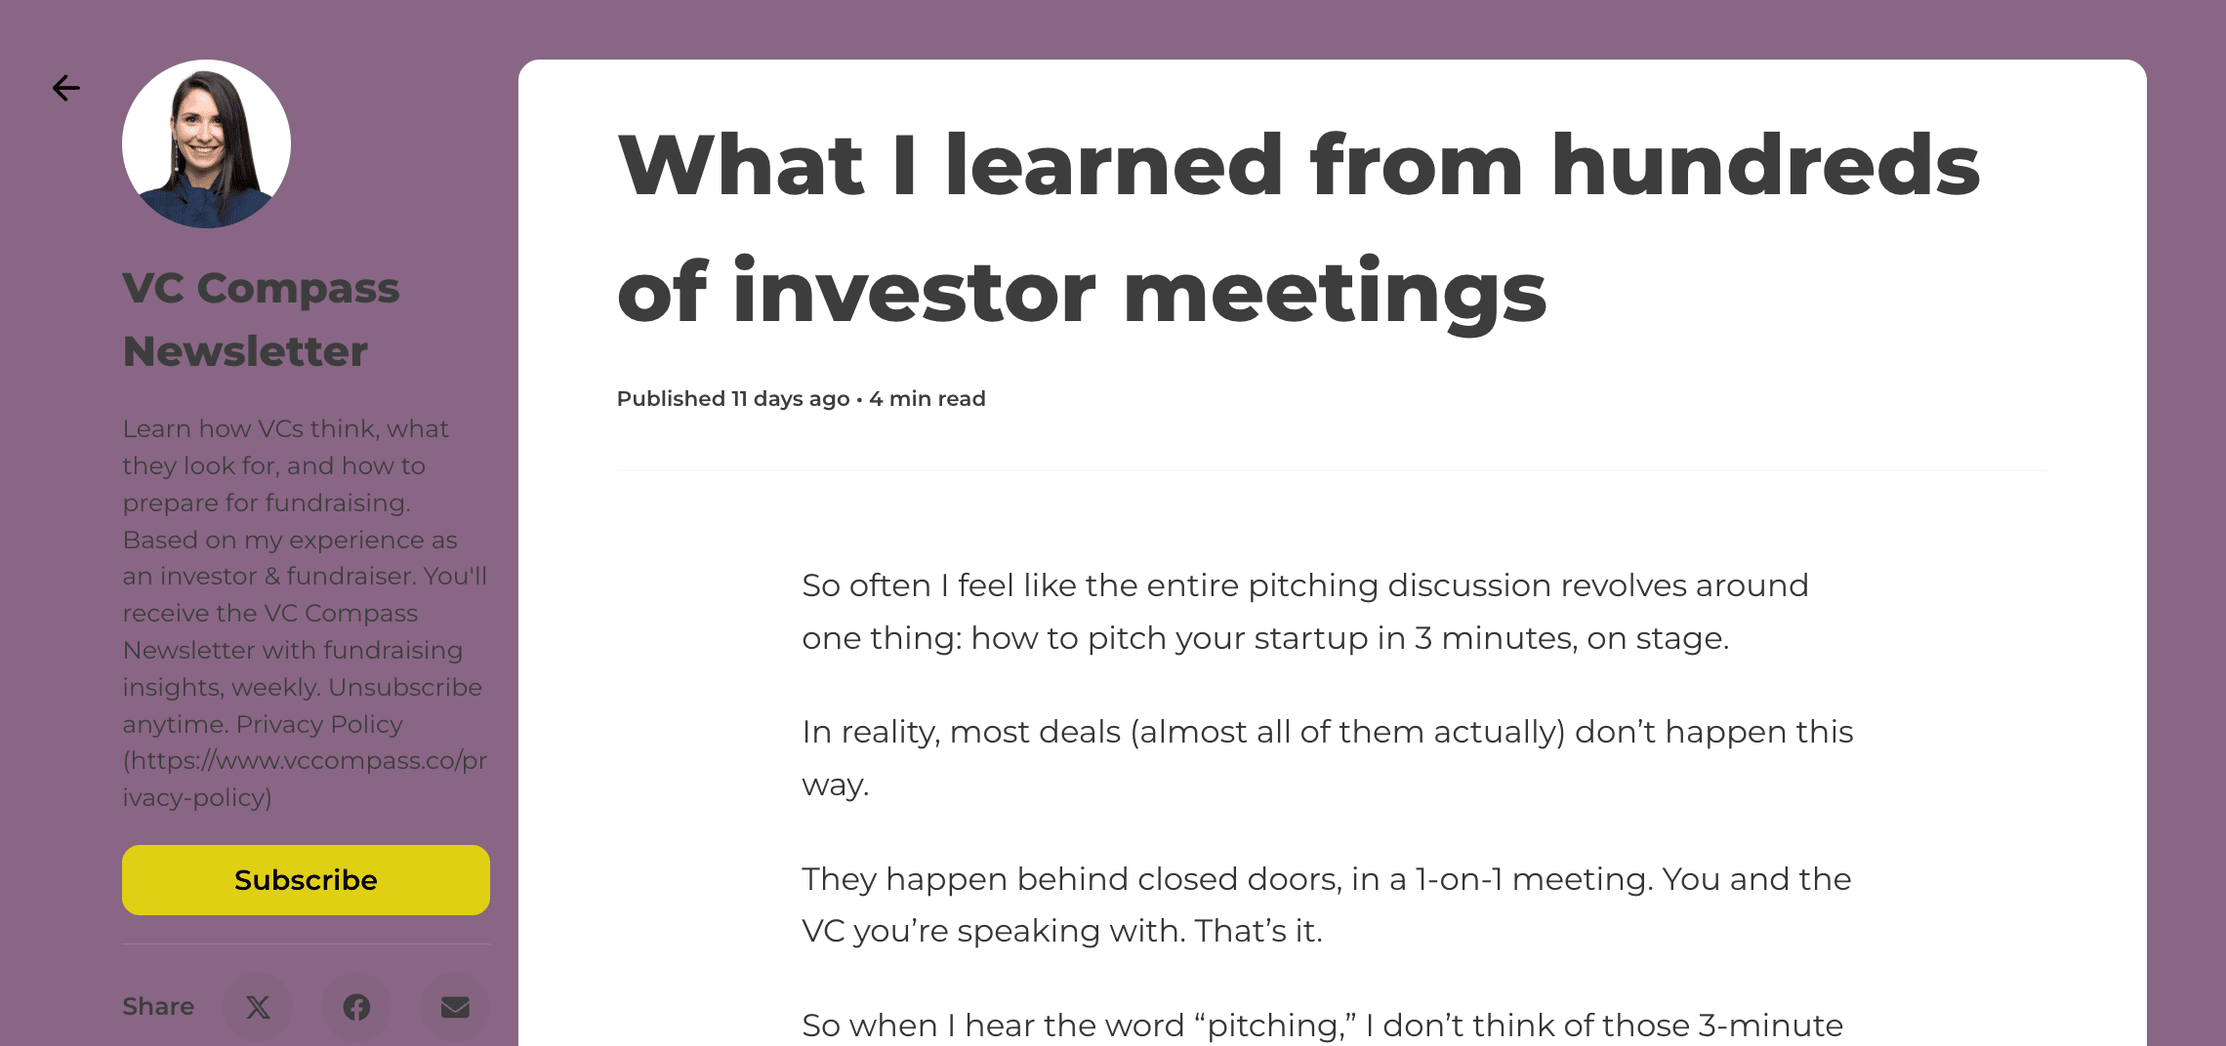2226x1046 pixels.
Task: Click the privacy policy URL in the sidebar
Action: (305, 779)
